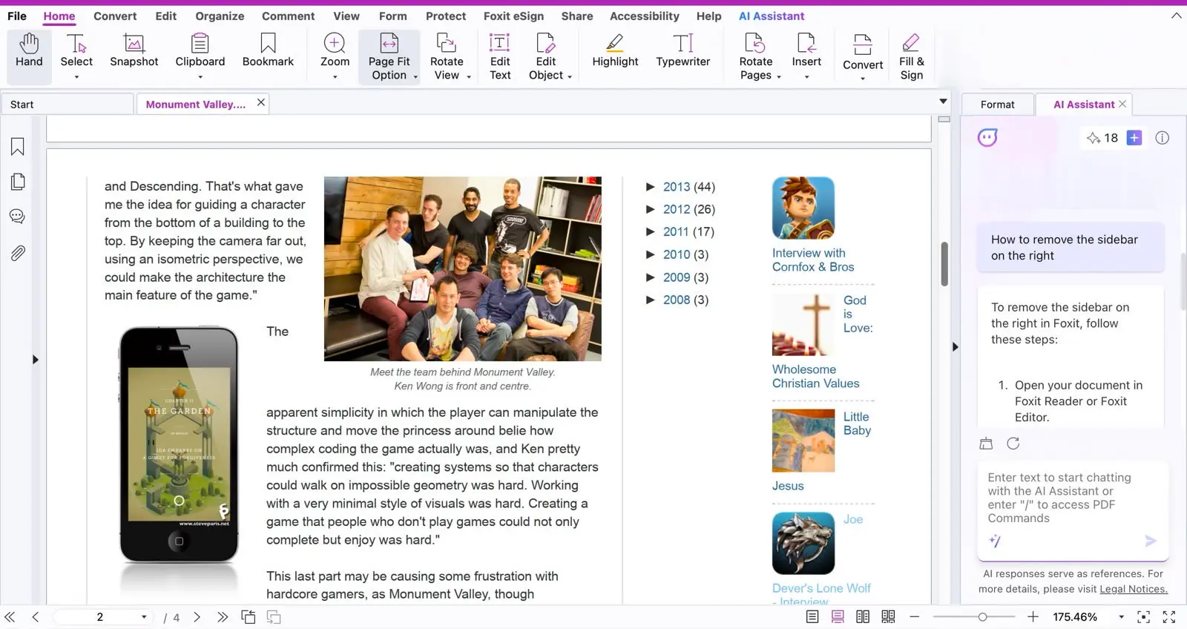Open the 2012 archive link
This screenshot has width=1187, height=629.
[676, 209]
